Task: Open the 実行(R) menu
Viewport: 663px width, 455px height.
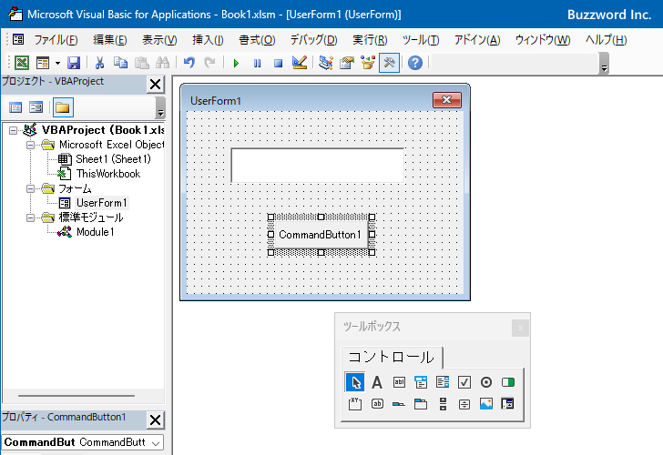Action: pyautogui.click(x=370, y=40)
